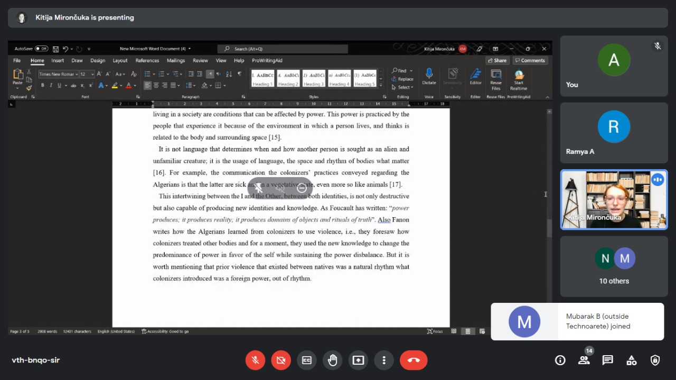Turn on camera in Meet bar
The height and width of the screenshot is (380, 676).
(281, 360)
